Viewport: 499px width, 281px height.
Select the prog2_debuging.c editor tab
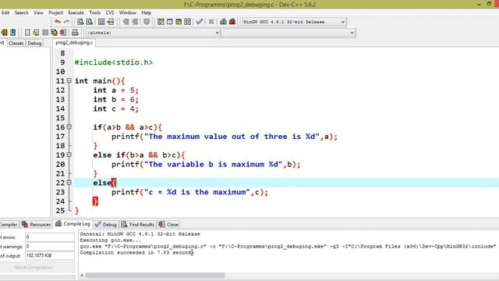74,42
